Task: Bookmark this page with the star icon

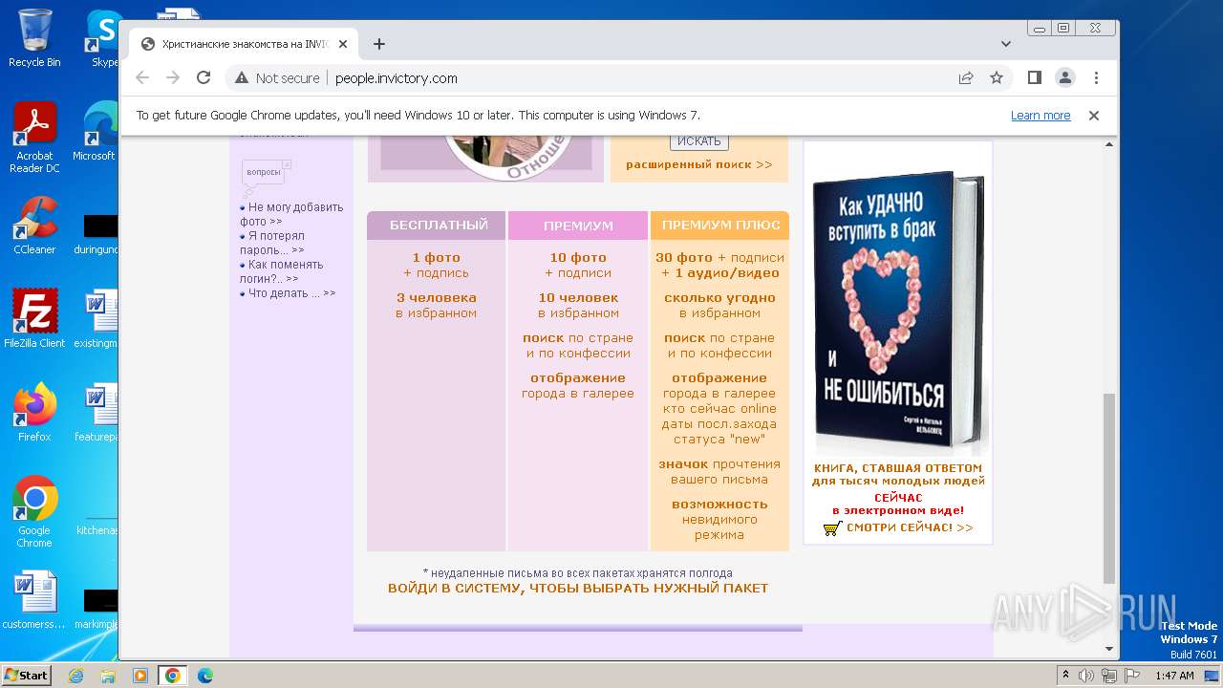Action: (x=997, y=78)
